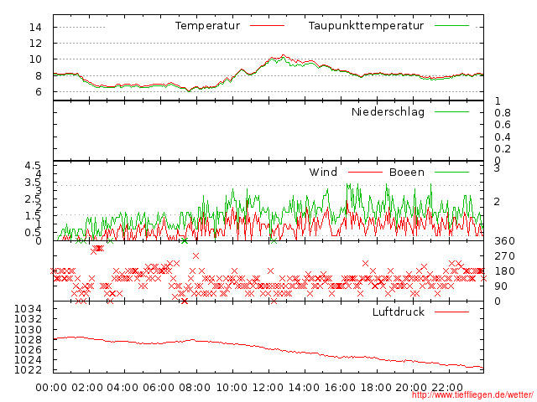
Task: Pick the green line sample beside Niederschlag
Action: point(451,111)
